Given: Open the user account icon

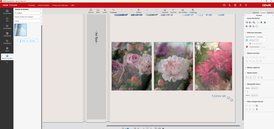Looking at the screenshot, I should 241,5.
